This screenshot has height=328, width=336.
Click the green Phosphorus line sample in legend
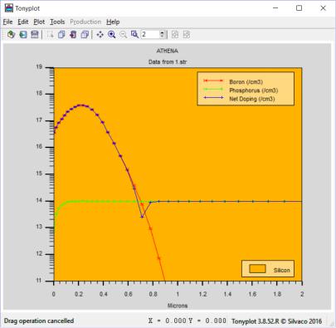tap(213, 89)
